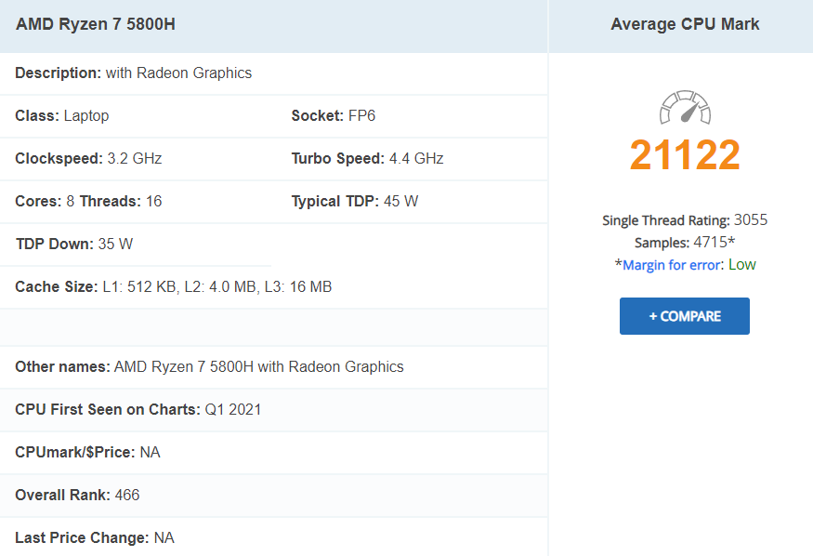813x556 pixels.
Task: Click the Class: Laptop entry
Action: [61, 115]
